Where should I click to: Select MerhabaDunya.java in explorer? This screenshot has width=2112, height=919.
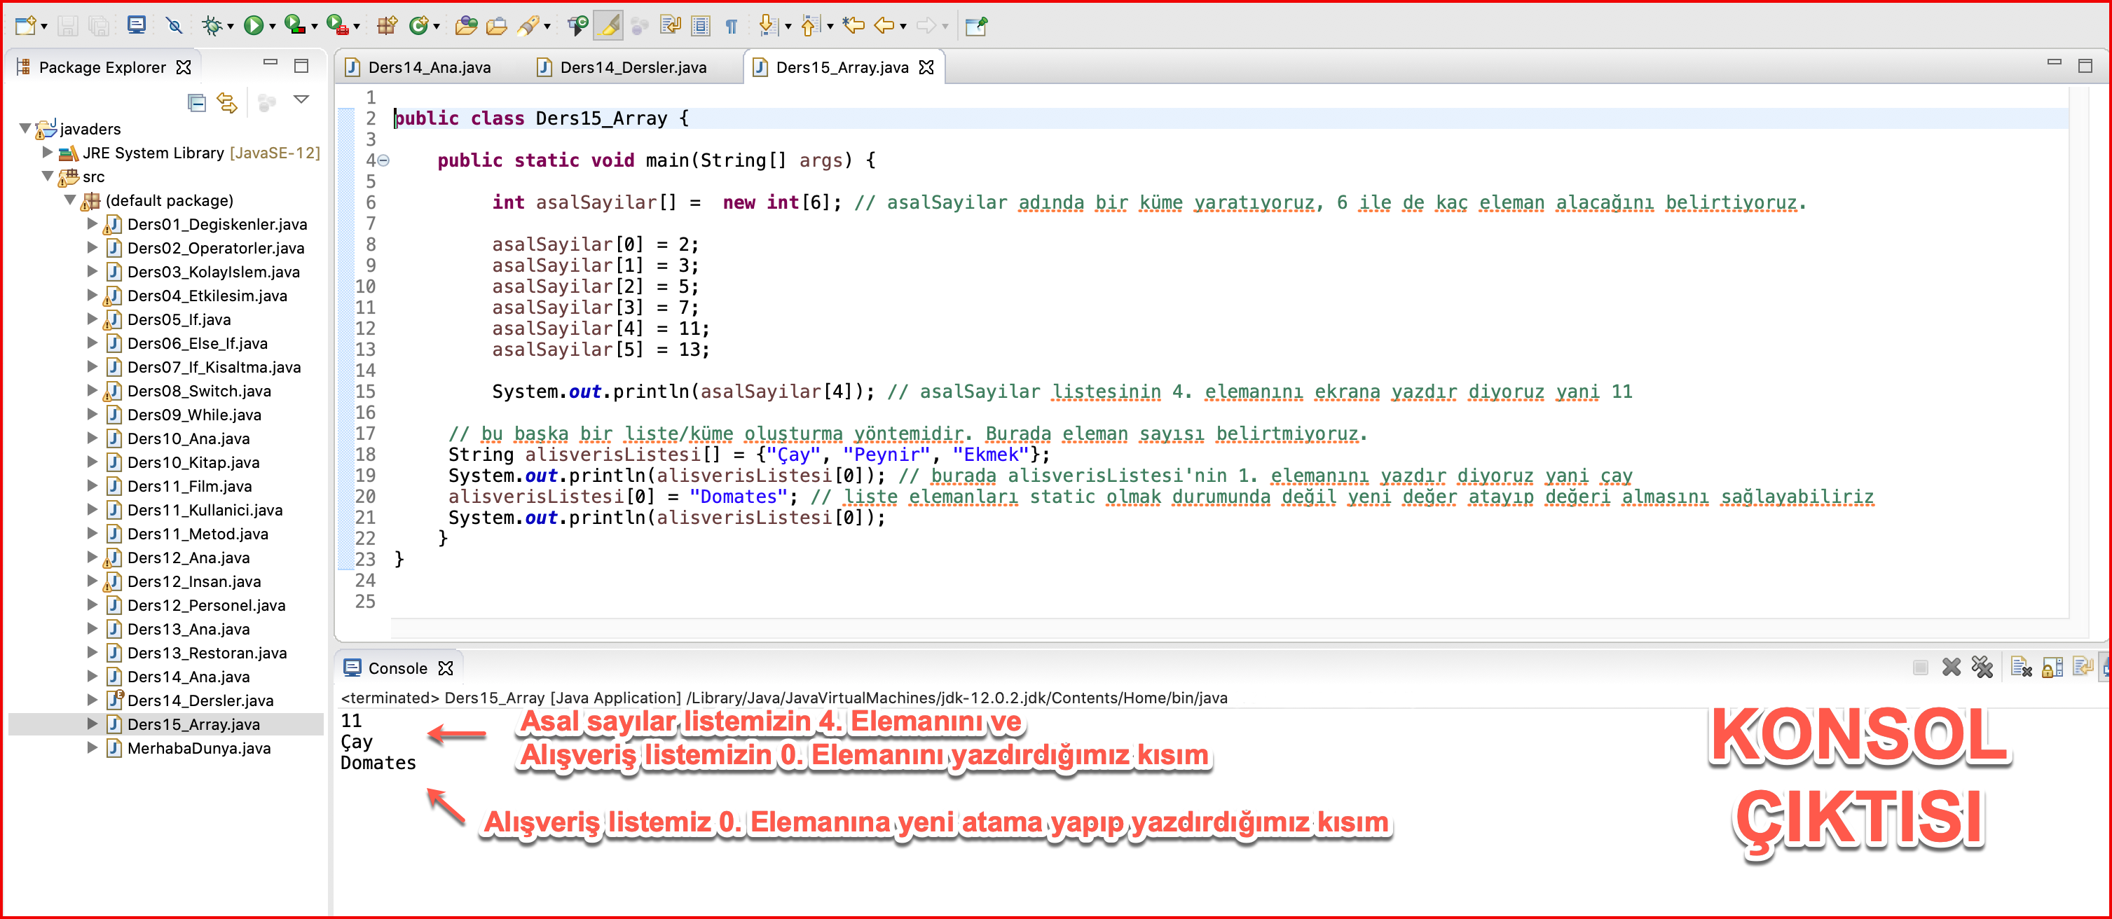point(198,749)
